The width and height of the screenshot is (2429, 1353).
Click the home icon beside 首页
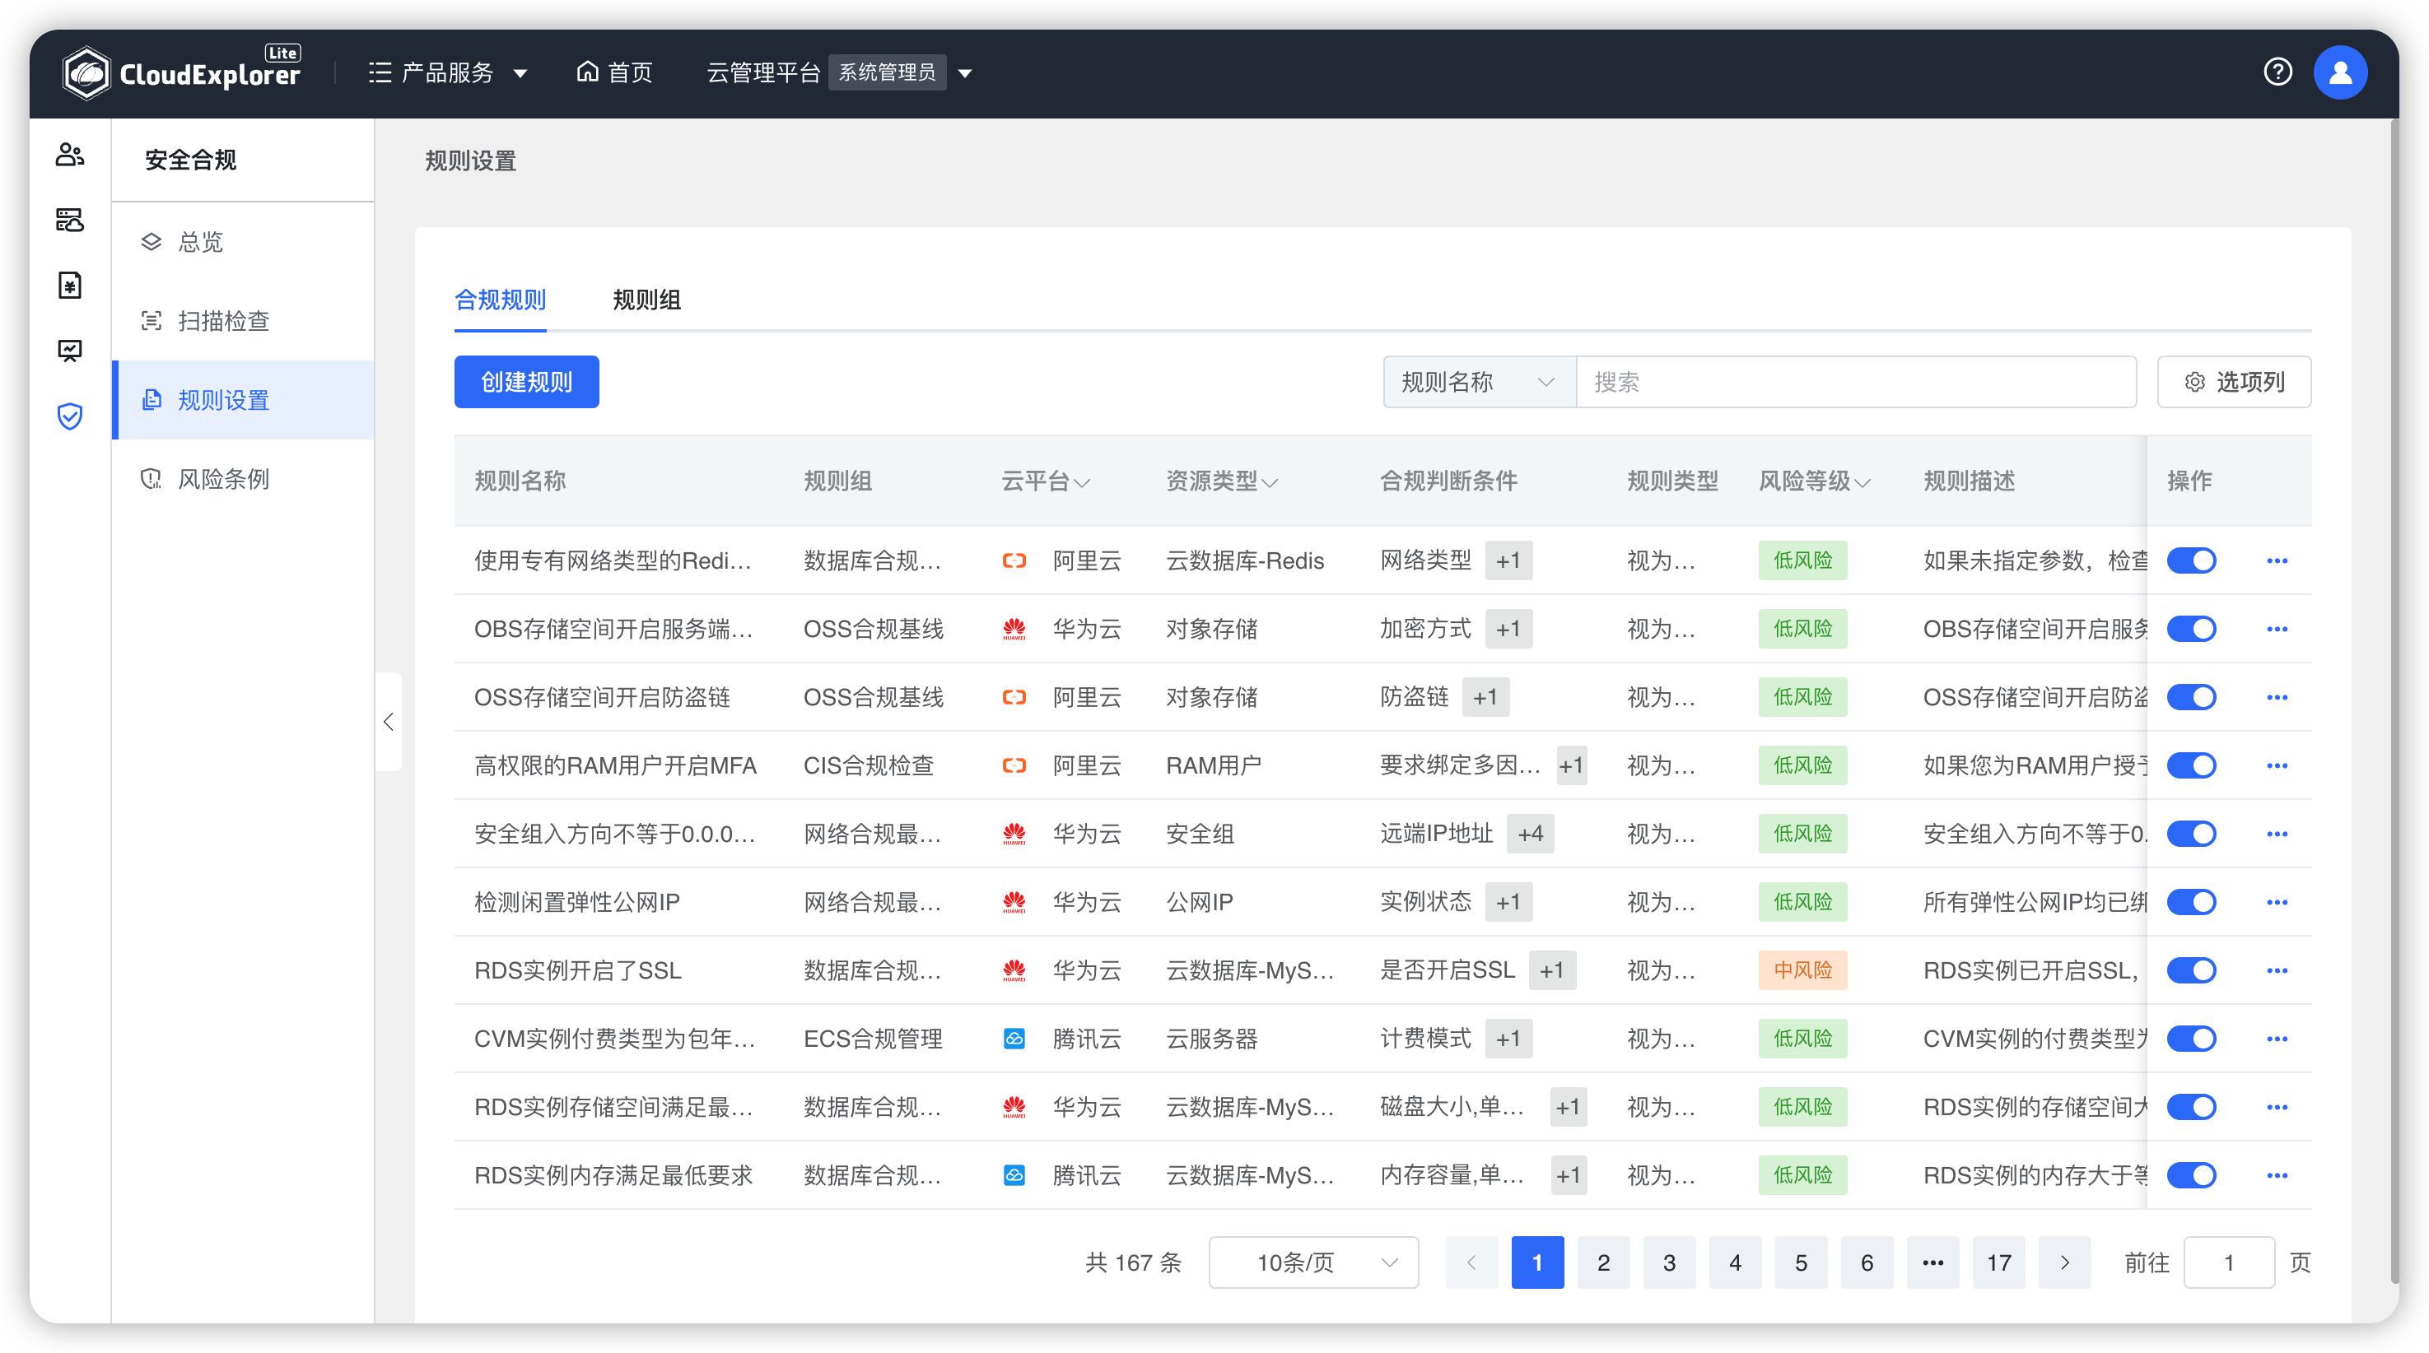tap(587, 72)
